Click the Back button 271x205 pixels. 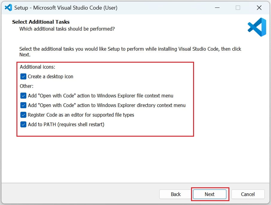tap(175, 194)
